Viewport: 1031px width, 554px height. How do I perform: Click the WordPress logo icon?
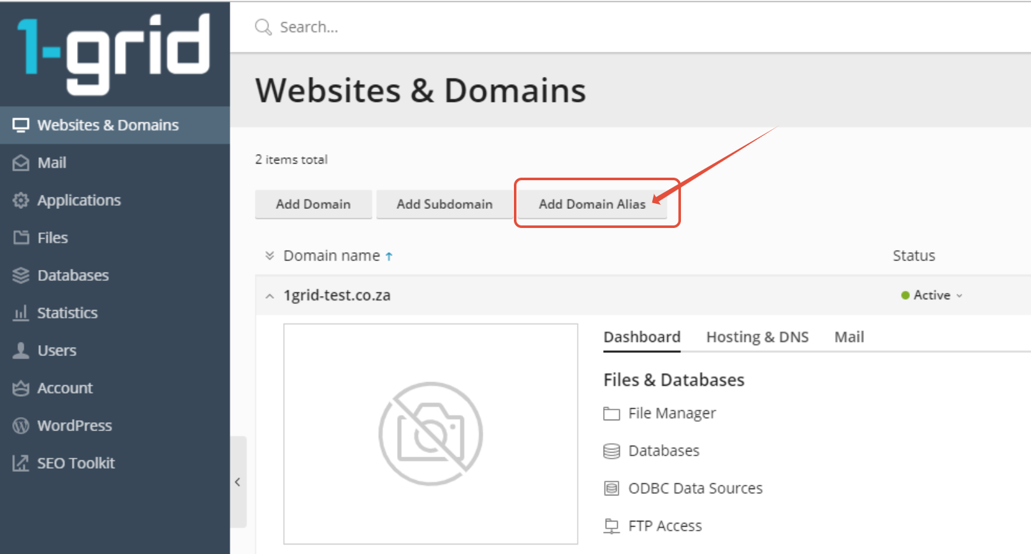tap(21, 425)
